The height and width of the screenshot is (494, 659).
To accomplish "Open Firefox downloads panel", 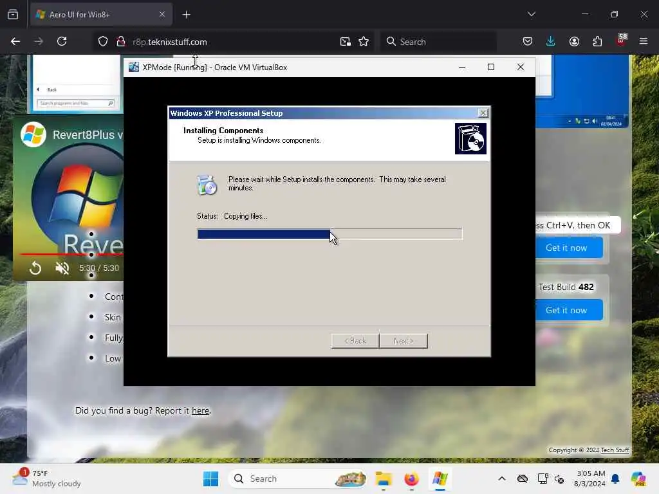I will [x=551, y=42].
